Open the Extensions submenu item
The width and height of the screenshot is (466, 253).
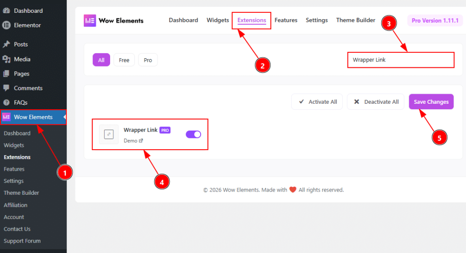(17, 157)
